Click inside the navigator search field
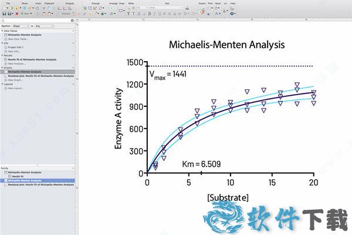Viewport: 352px width, 235px height. tap(35, 21)
